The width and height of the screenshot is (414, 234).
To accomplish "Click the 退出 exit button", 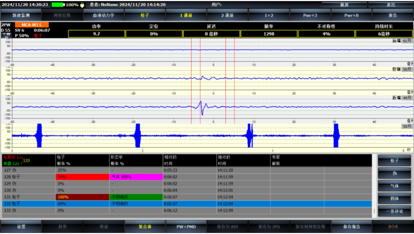I will tap(391, 5).
